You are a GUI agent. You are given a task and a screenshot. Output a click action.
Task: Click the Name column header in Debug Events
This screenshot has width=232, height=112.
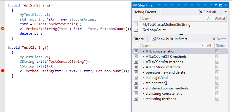tap(173, 19)
